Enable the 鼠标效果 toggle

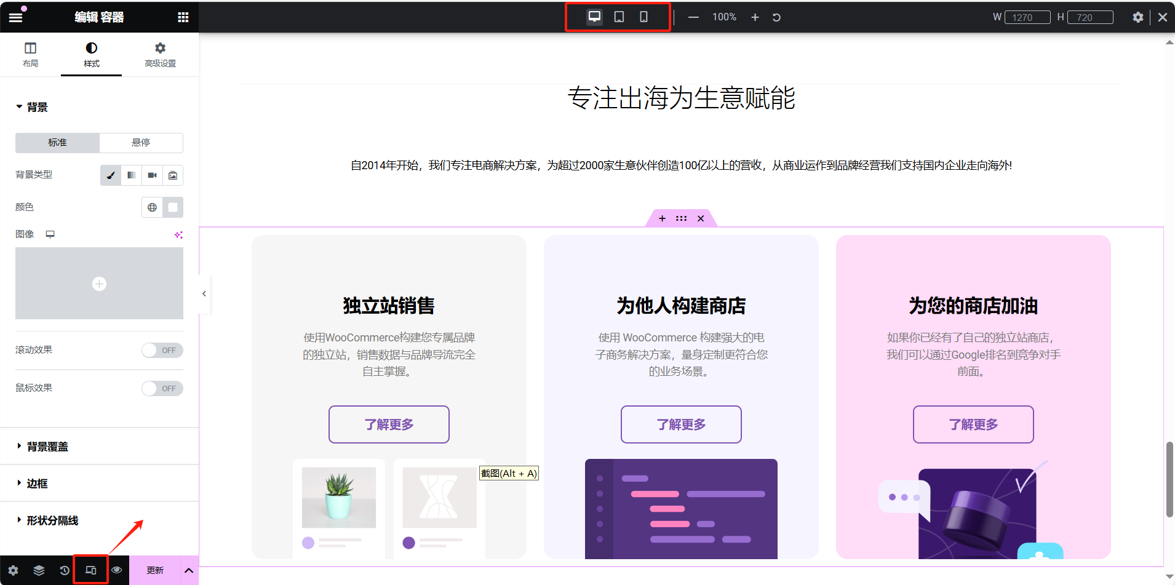pos(162,388)
